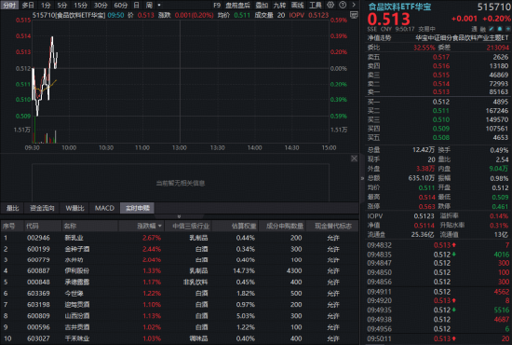Expand toolbar with right chevron arrow

(354, 5)
